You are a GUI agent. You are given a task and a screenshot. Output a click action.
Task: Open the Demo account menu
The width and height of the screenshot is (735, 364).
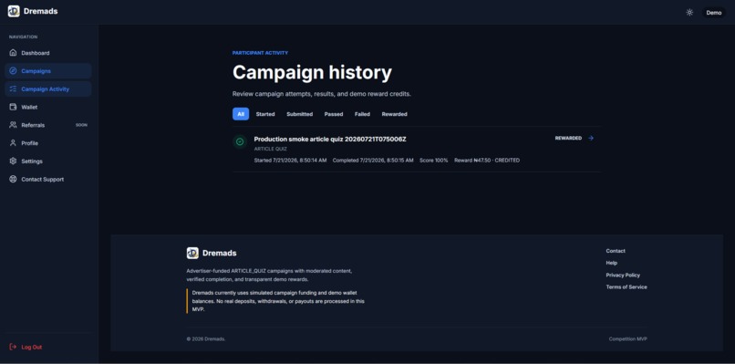point(713,13)
